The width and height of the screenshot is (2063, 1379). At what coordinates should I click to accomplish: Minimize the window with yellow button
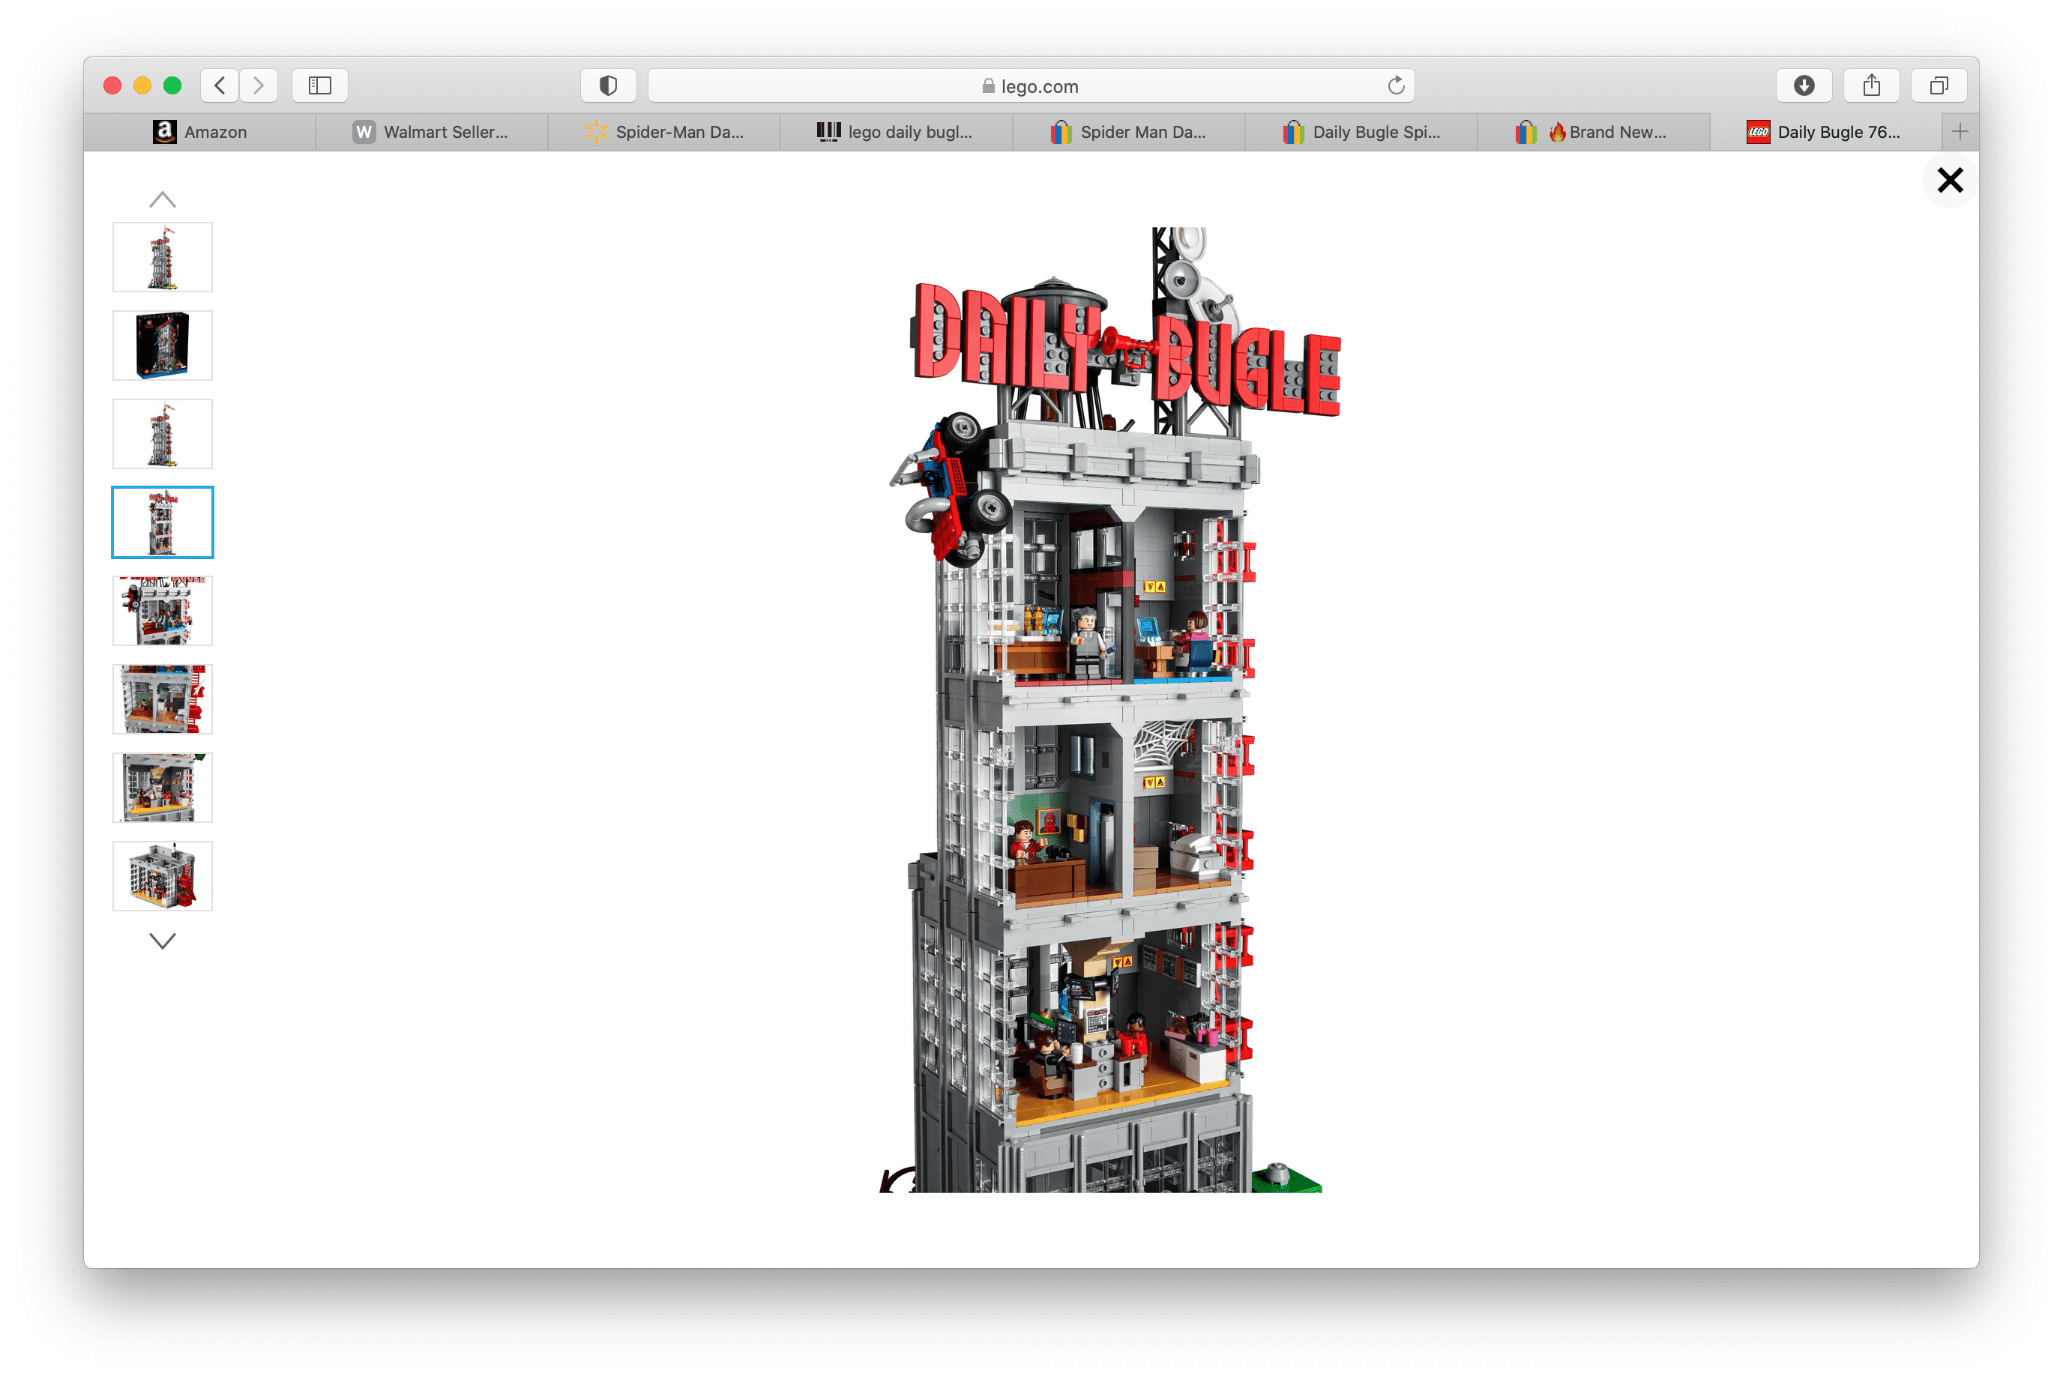coord(142,85)
